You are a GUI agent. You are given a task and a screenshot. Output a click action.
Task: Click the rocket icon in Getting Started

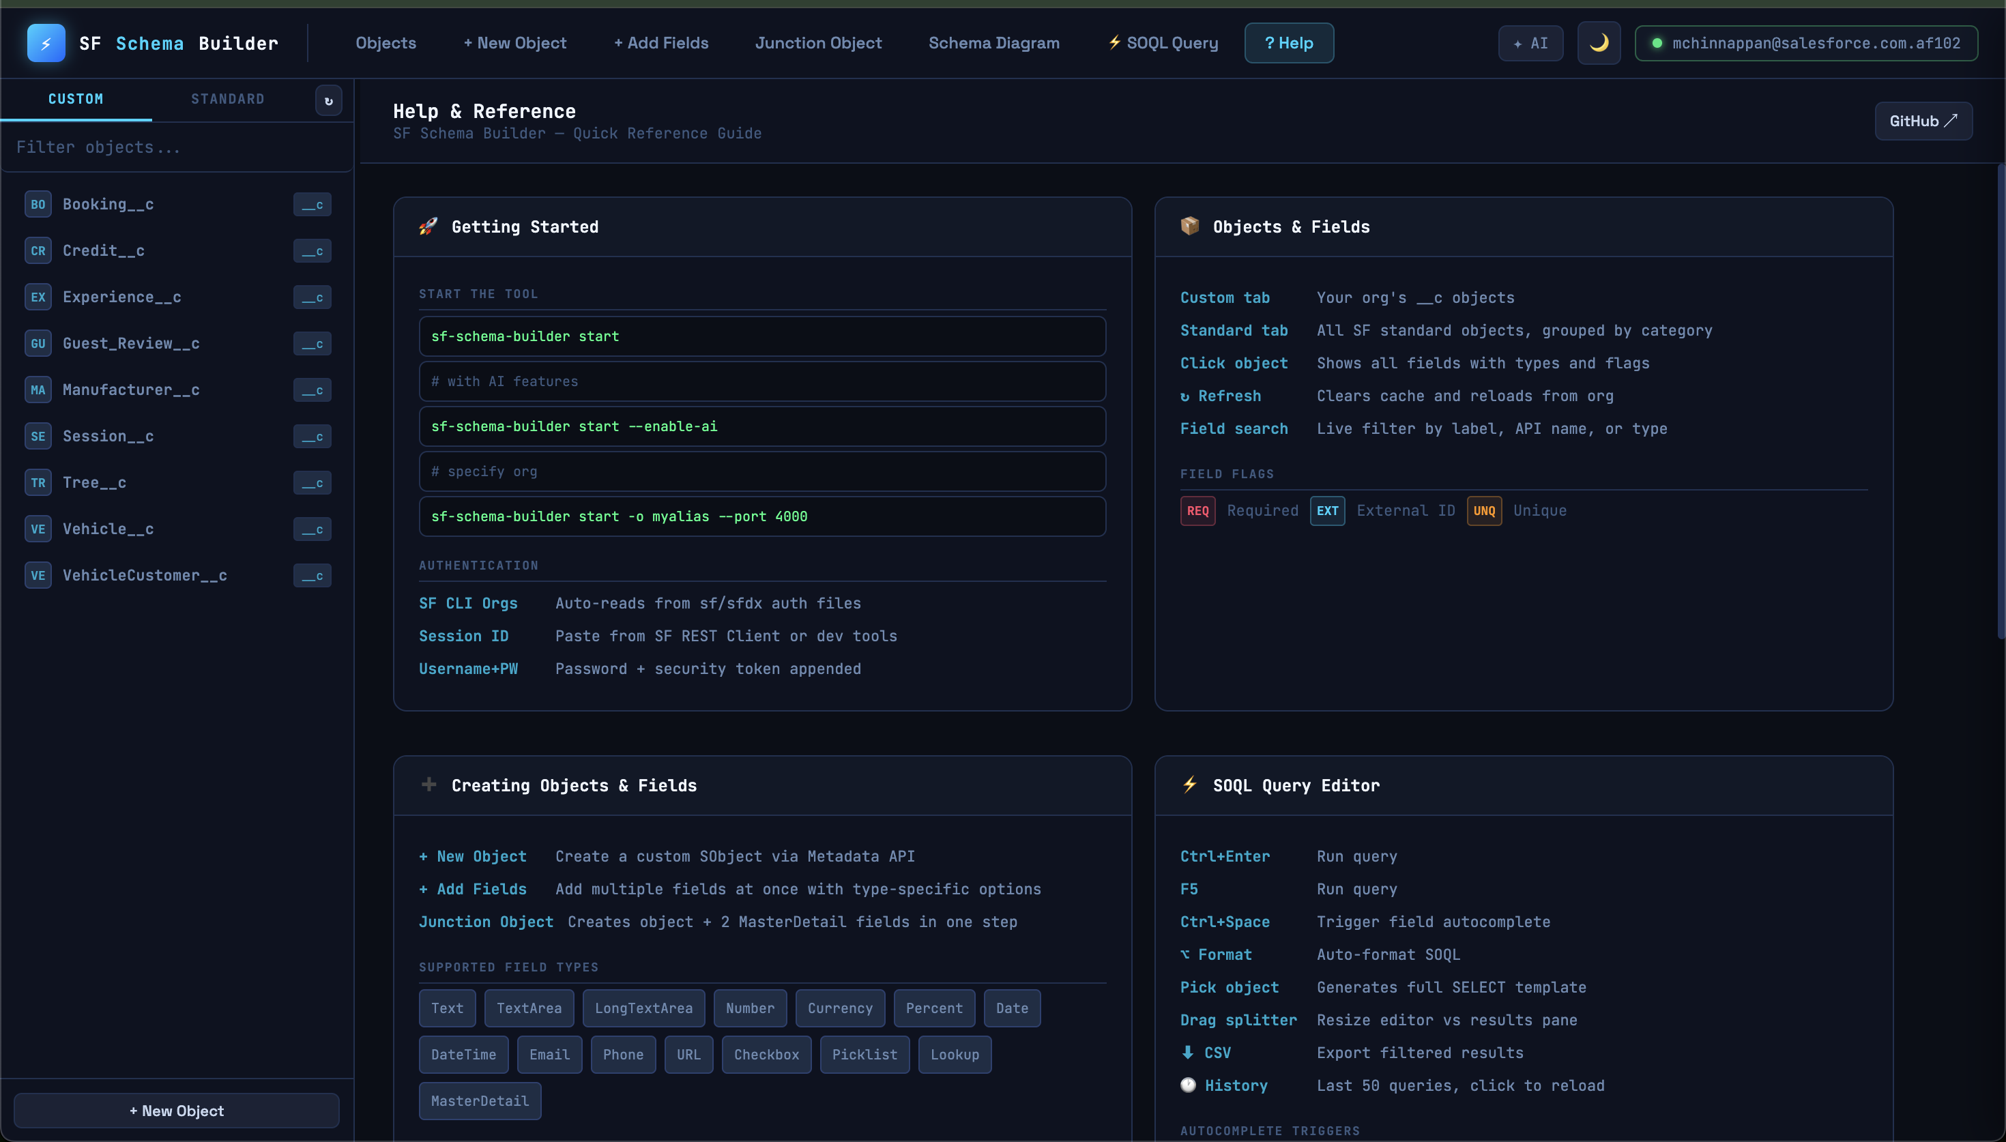coord(428,226)
